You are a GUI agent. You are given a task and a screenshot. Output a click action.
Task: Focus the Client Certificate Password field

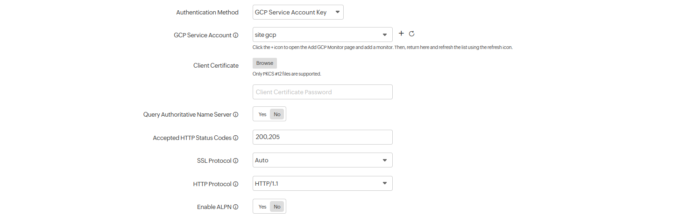click(x=322, y=92)
